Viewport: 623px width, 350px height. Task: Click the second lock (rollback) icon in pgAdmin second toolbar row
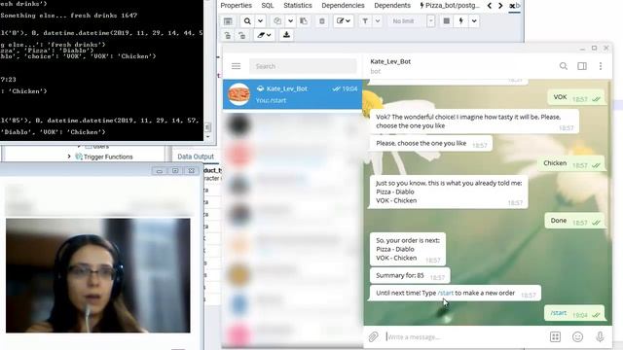coord(241,35)
